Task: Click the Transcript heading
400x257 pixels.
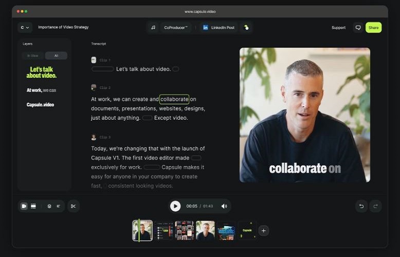Action: tap(99, 44)
